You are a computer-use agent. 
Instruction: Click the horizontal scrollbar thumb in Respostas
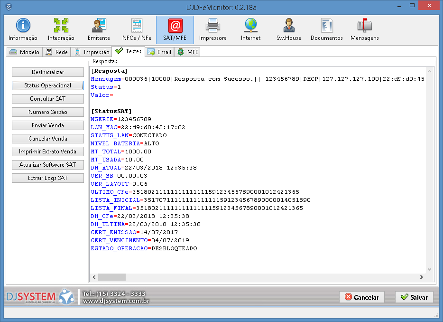tap(112, 277)
